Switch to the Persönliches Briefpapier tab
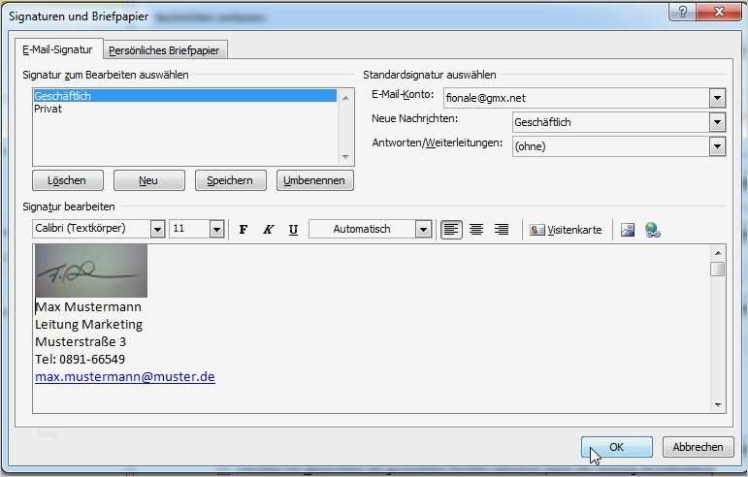 164,50
